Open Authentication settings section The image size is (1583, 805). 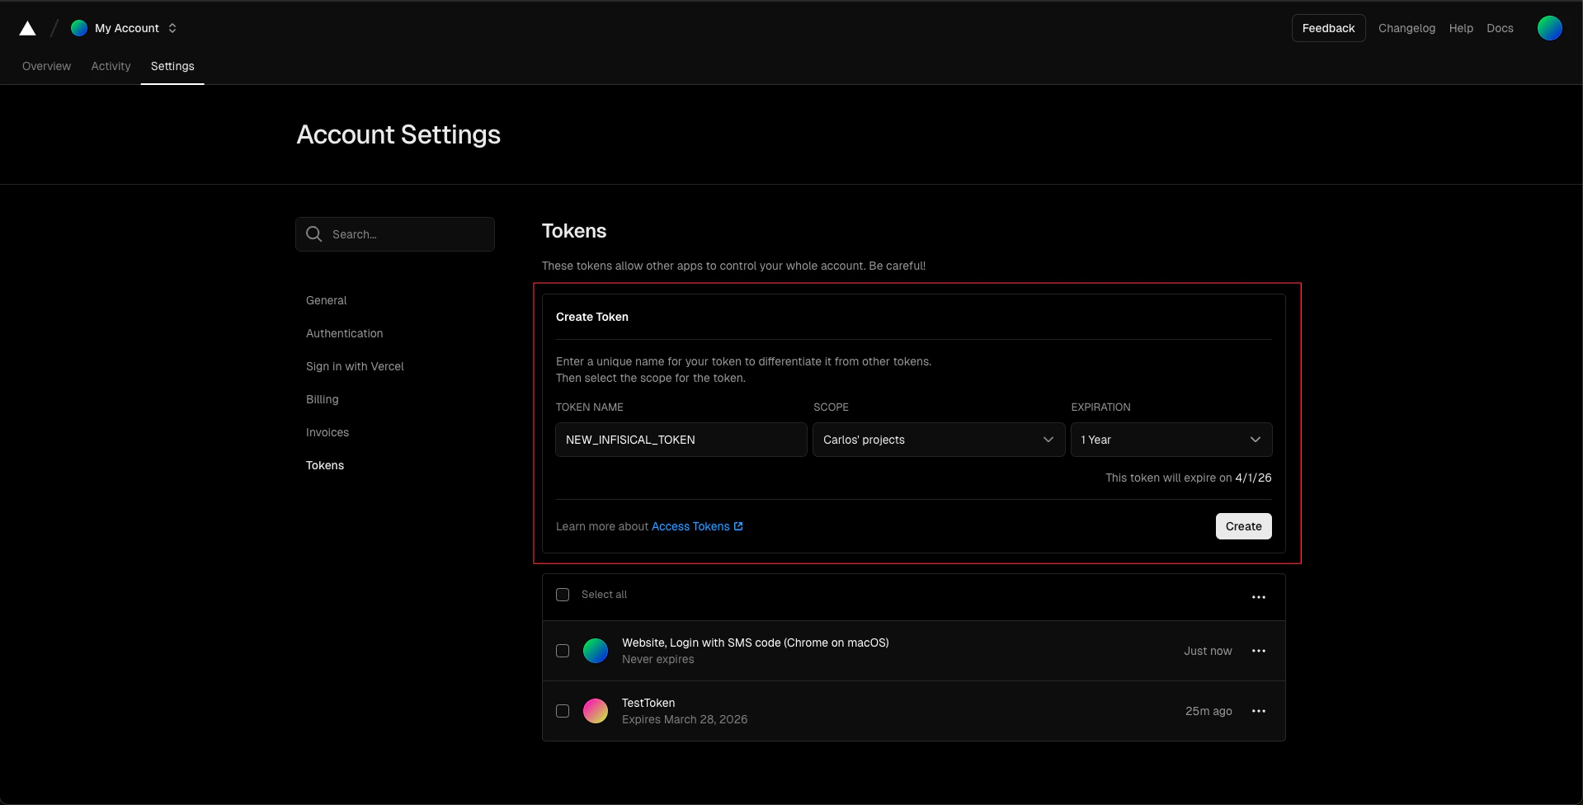(x=344, y=333)
